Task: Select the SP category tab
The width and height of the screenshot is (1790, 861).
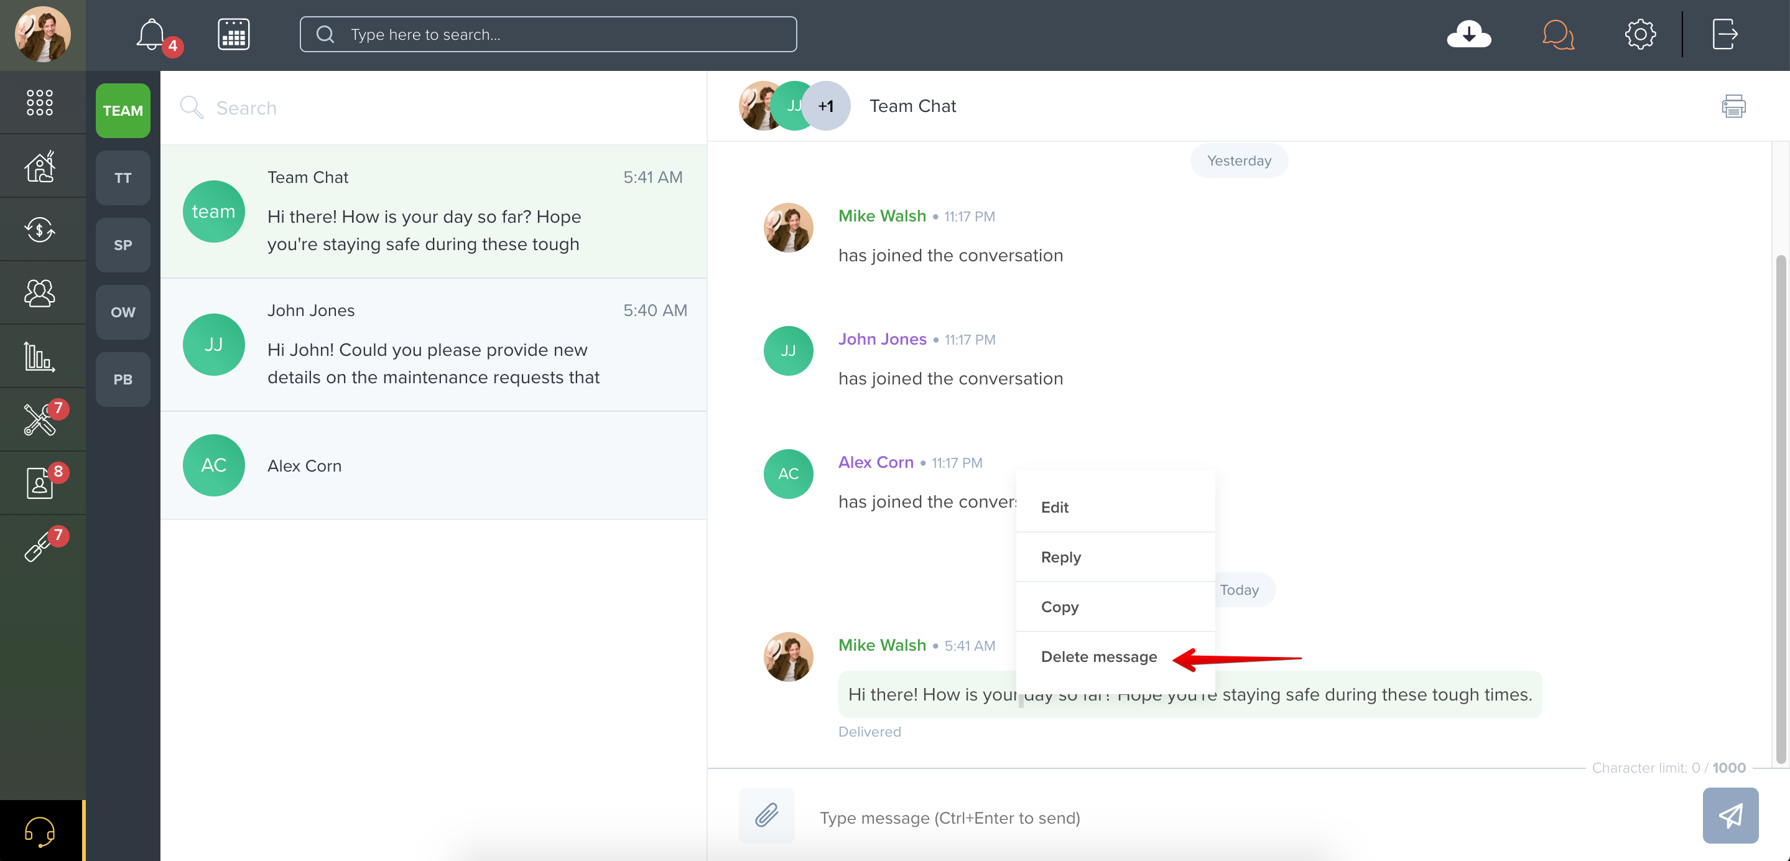Action: tap(123, 245)
